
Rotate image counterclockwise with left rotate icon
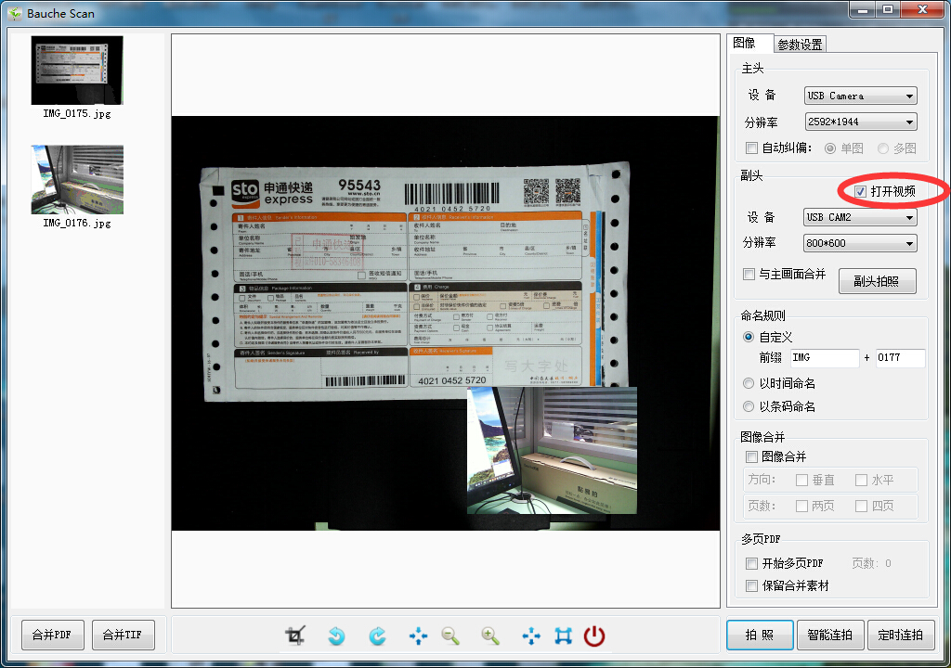336,636
